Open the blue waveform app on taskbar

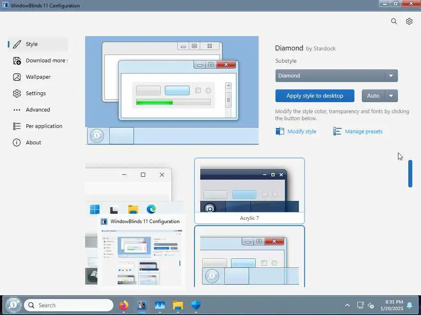coord(160,305)
